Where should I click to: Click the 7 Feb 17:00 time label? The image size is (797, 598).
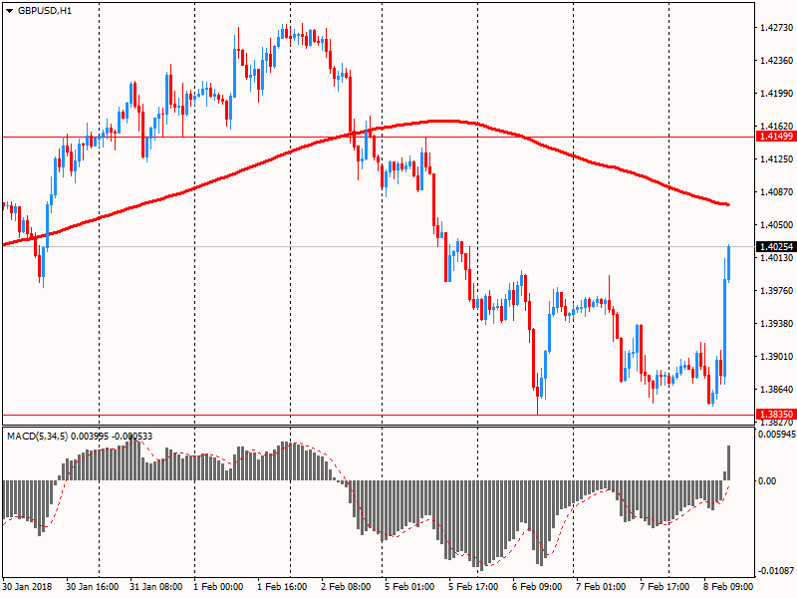(664, 586)
